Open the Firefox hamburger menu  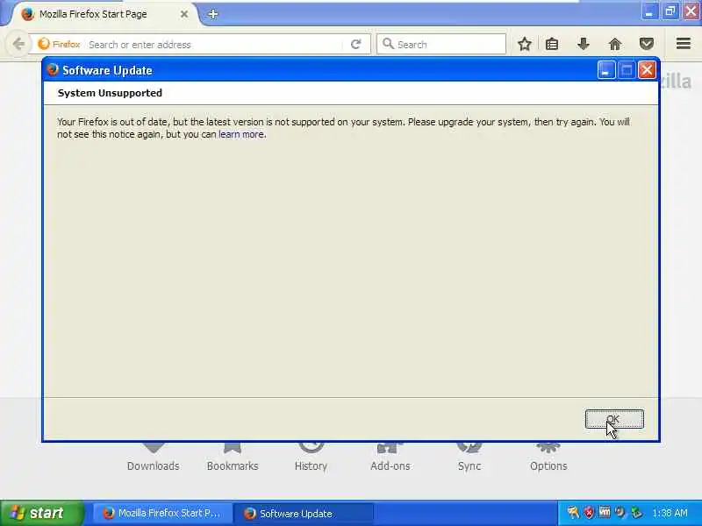(x=684, y=43)
